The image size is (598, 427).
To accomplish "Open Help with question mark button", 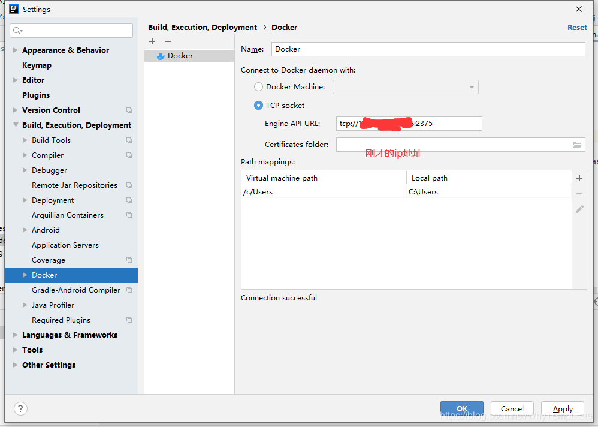I will 20,408.
